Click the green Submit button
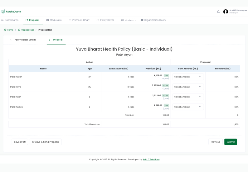Image resolution: width=248 pixels, height=172 pixels. point(231,142)
